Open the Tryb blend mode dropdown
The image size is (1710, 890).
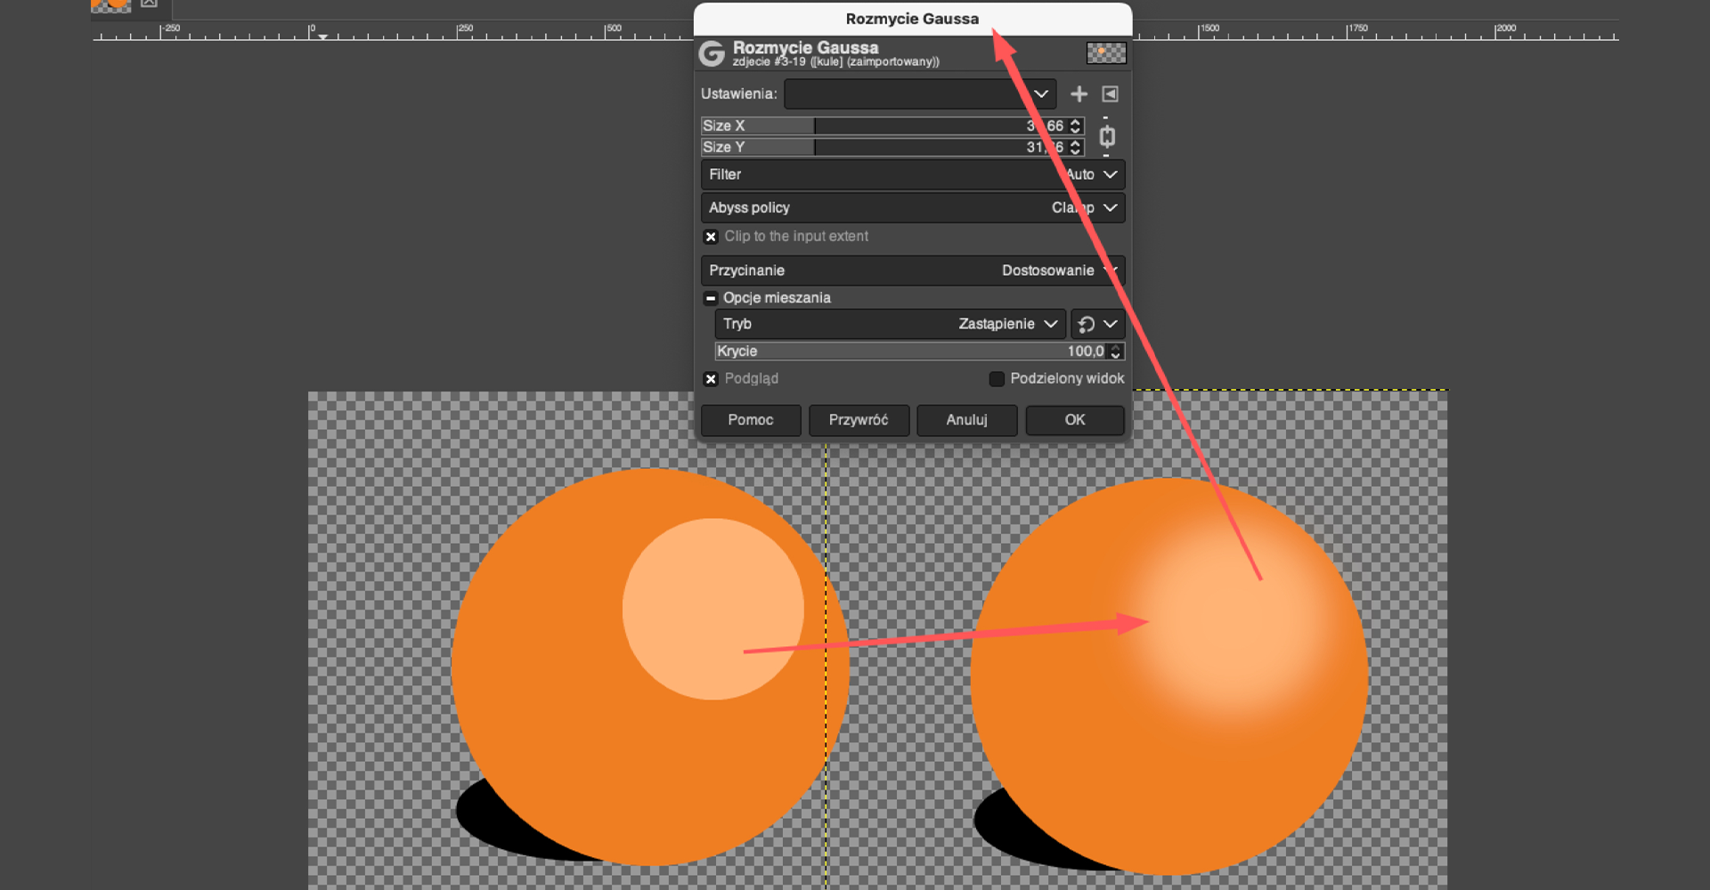coord(890,324)
